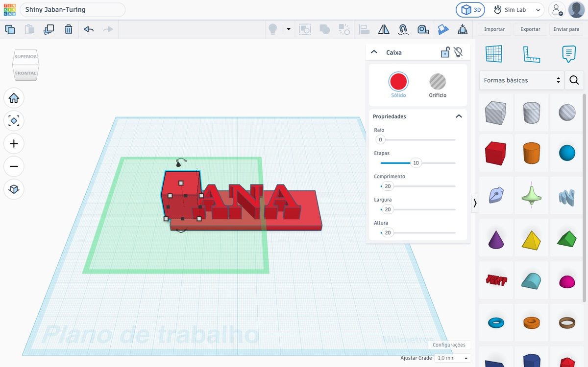
Task: Redo the last undone action
Action: click(x=108, y=29)
